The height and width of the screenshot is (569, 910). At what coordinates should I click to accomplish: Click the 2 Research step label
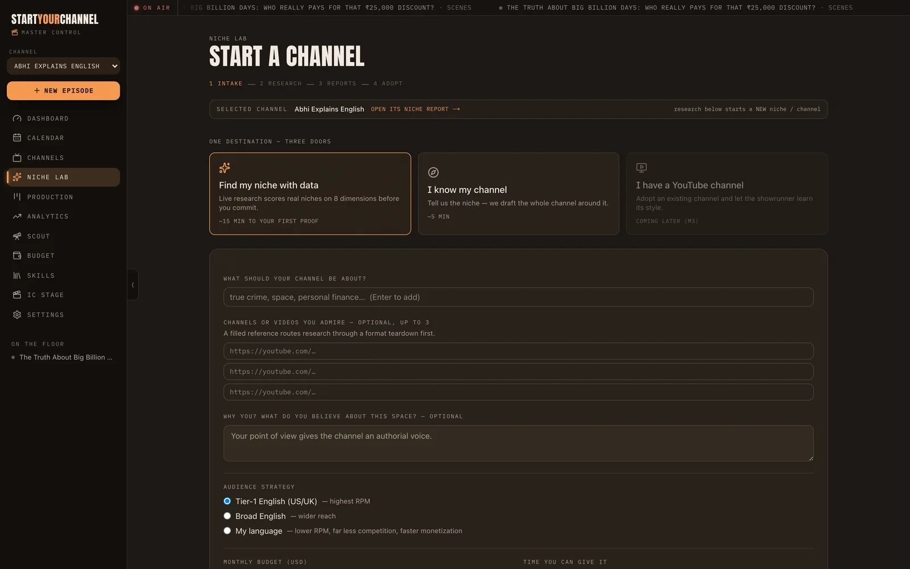(281, 84)
